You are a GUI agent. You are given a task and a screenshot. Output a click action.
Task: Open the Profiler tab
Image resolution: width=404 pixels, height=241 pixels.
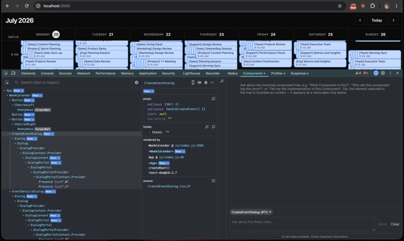[278, 73]
